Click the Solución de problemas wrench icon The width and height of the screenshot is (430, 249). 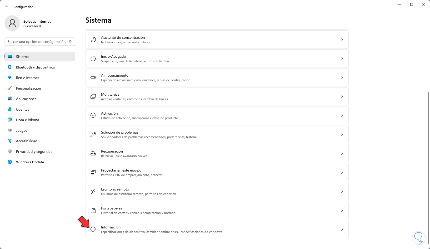tap(93, 134)
